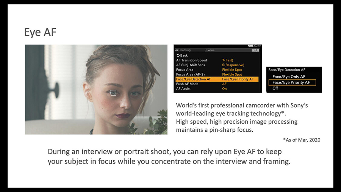The height and width of the screenshot is (192, 341).
Task: Click the battery indicator showing 202 min
Action: (x=253, y=46)
